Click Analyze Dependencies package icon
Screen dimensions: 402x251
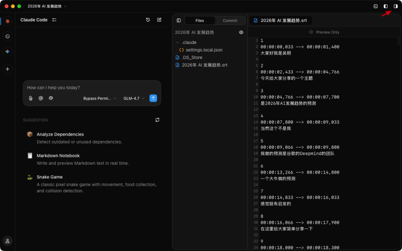coord(30,134)
